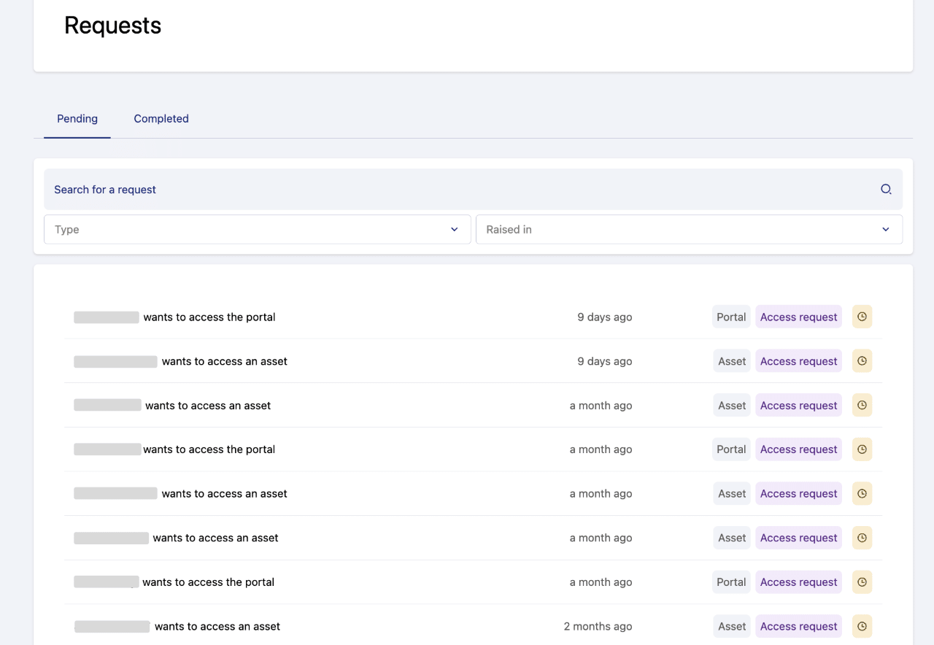Expand the Raised in dropdown

(688, 229)
